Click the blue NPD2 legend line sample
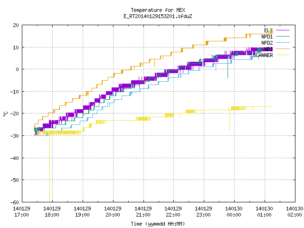Viewport: 304px width, 228px height. click(x=283, y=43)
